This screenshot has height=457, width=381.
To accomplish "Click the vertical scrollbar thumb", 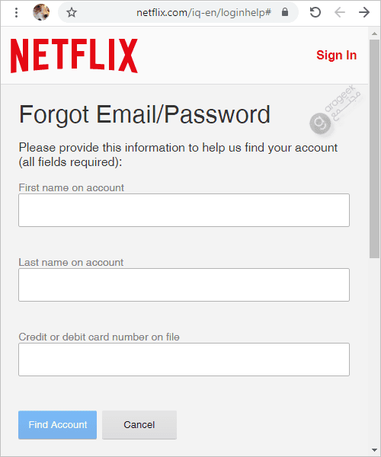I will coord(374,149).
